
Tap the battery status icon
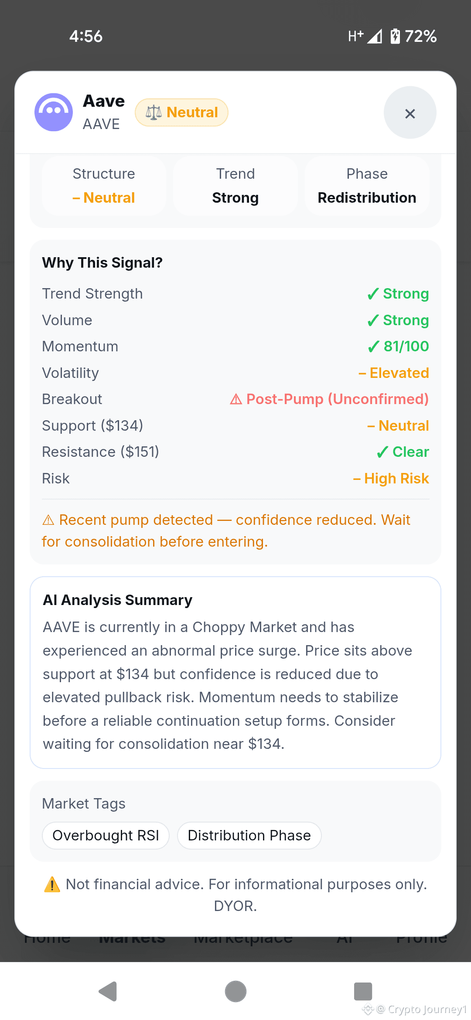pyautogui.click(x=395, y=36)
